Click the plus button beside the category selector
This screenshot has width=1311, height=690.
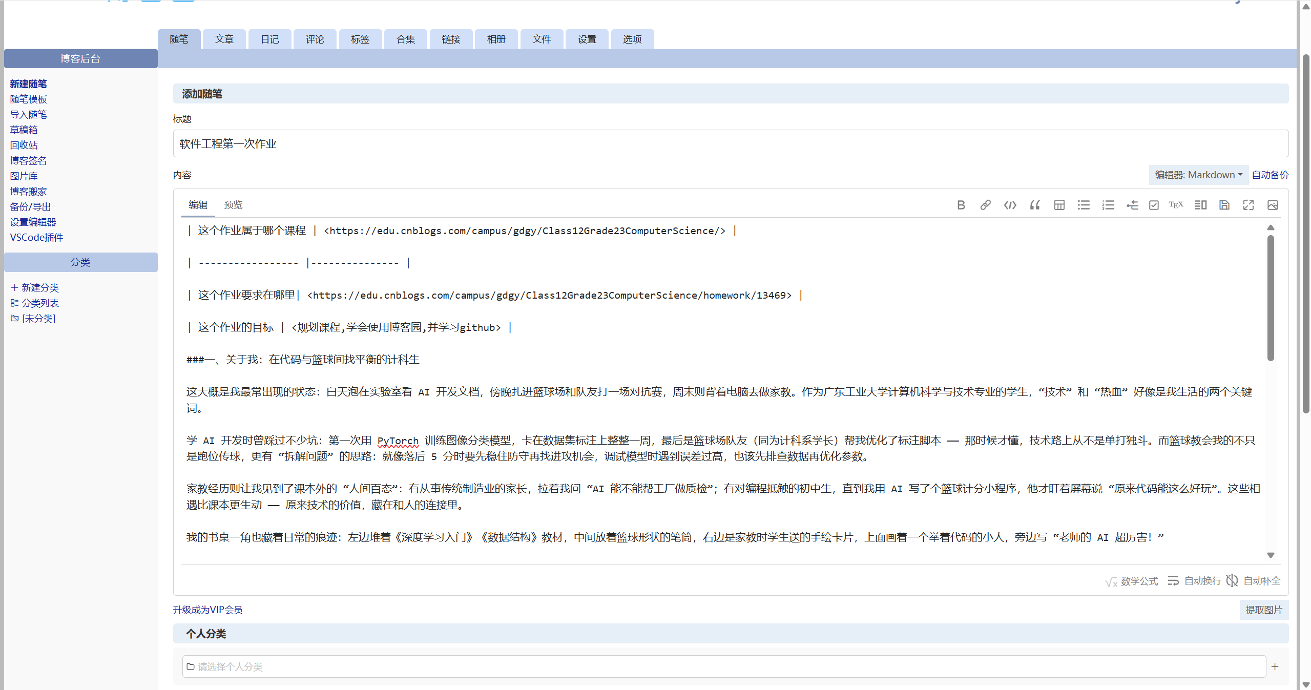[x=1275, y=666]
